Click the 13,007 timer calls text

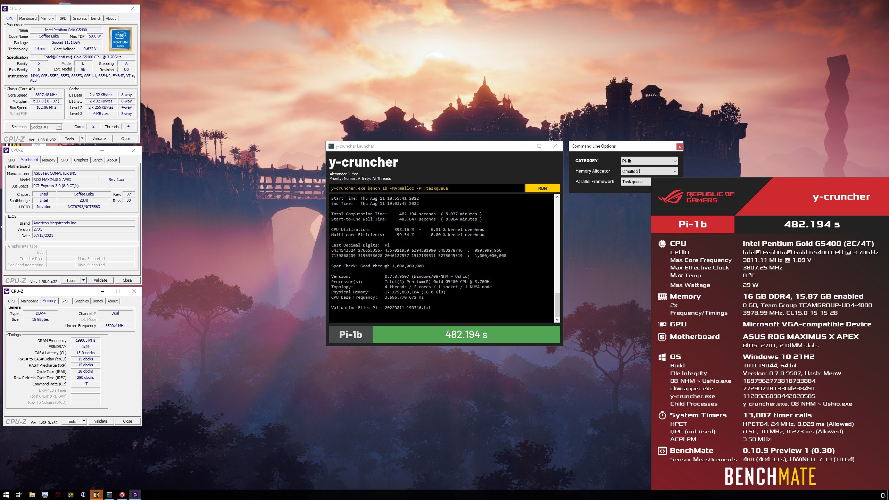coord(777,415)
